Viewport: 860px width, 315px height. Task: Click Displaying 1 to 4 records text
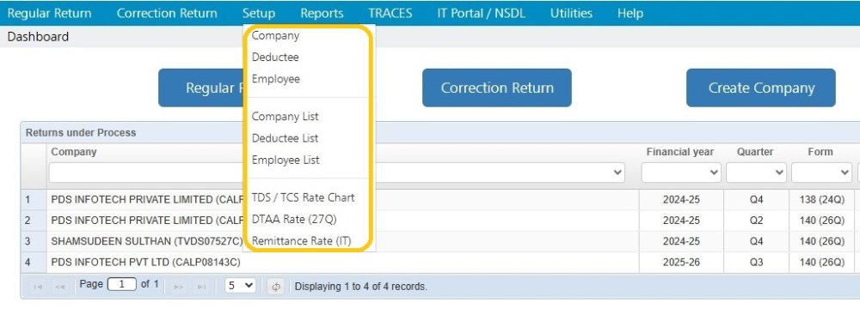coord(361,287)
